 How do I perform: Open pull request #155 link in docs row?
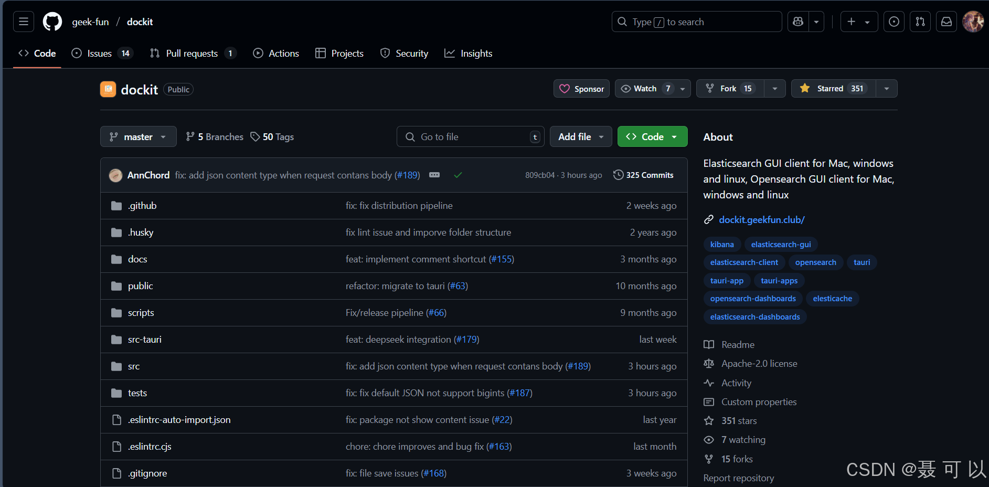click(501, 259)
